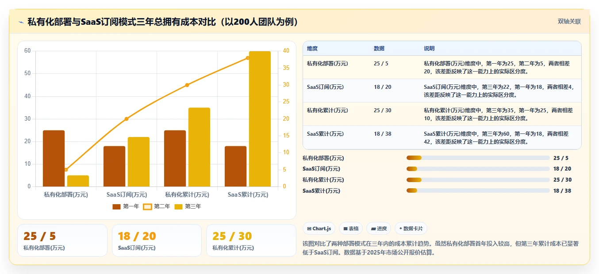Image resolution: width=599 pixels, height=274 pixels.
Task: Click the brown 第一年 bar for SaaS累计
Action: [235, 166]
